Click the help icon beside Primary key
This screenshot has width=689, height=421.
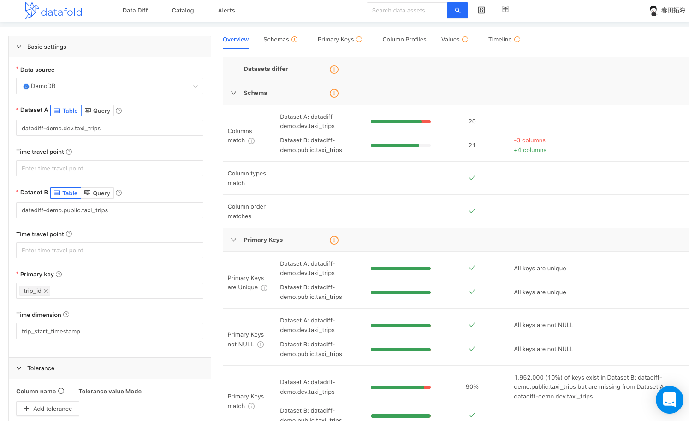(59, 274)
